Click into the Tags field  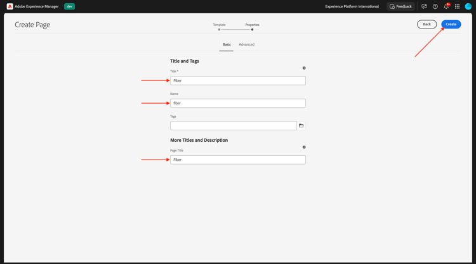click(x=233, y=125)
